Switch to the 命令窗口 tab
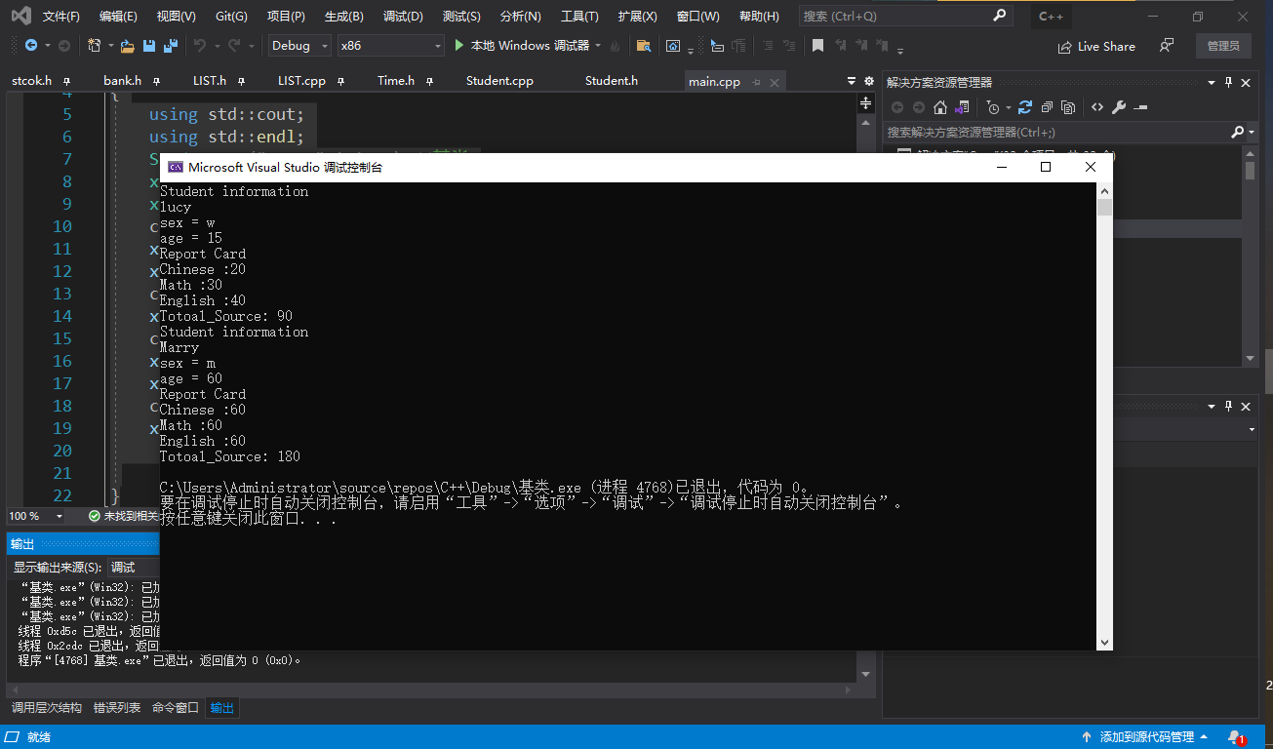This screenshot has width=1273, height=749. coord(176,708)
